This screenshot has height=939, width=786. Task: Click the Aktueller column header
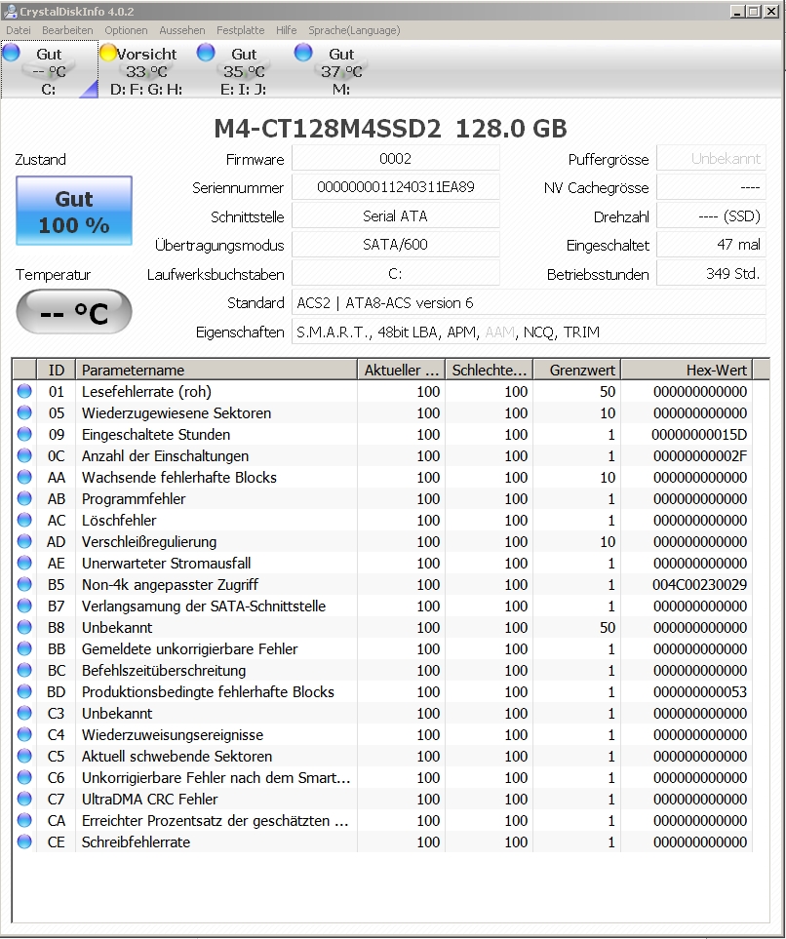pos(402,371)
